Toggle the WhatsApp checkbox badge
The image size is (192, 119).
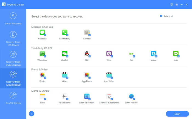(45, 56)
